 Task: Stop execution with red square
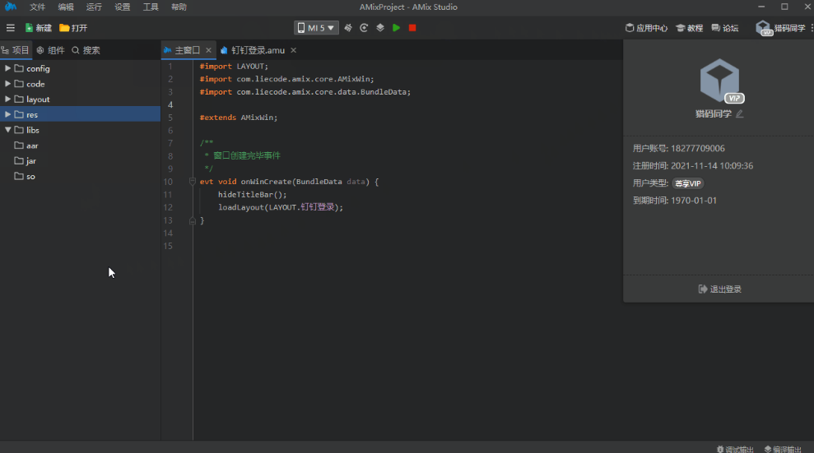412,28
